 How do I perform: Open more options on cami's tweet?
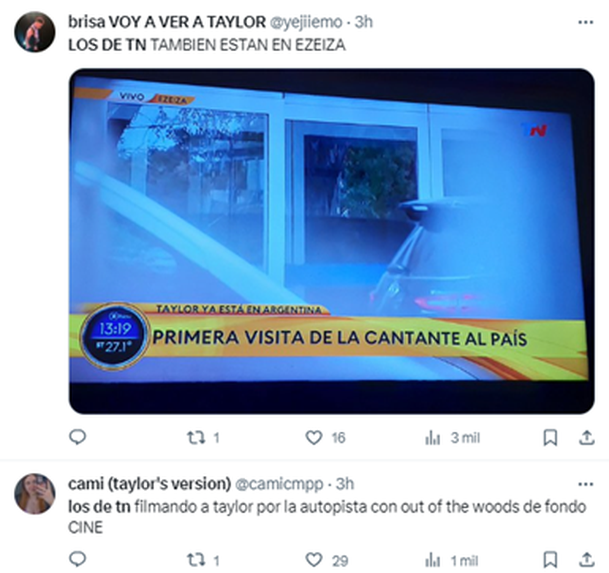(x=586, y=484)
